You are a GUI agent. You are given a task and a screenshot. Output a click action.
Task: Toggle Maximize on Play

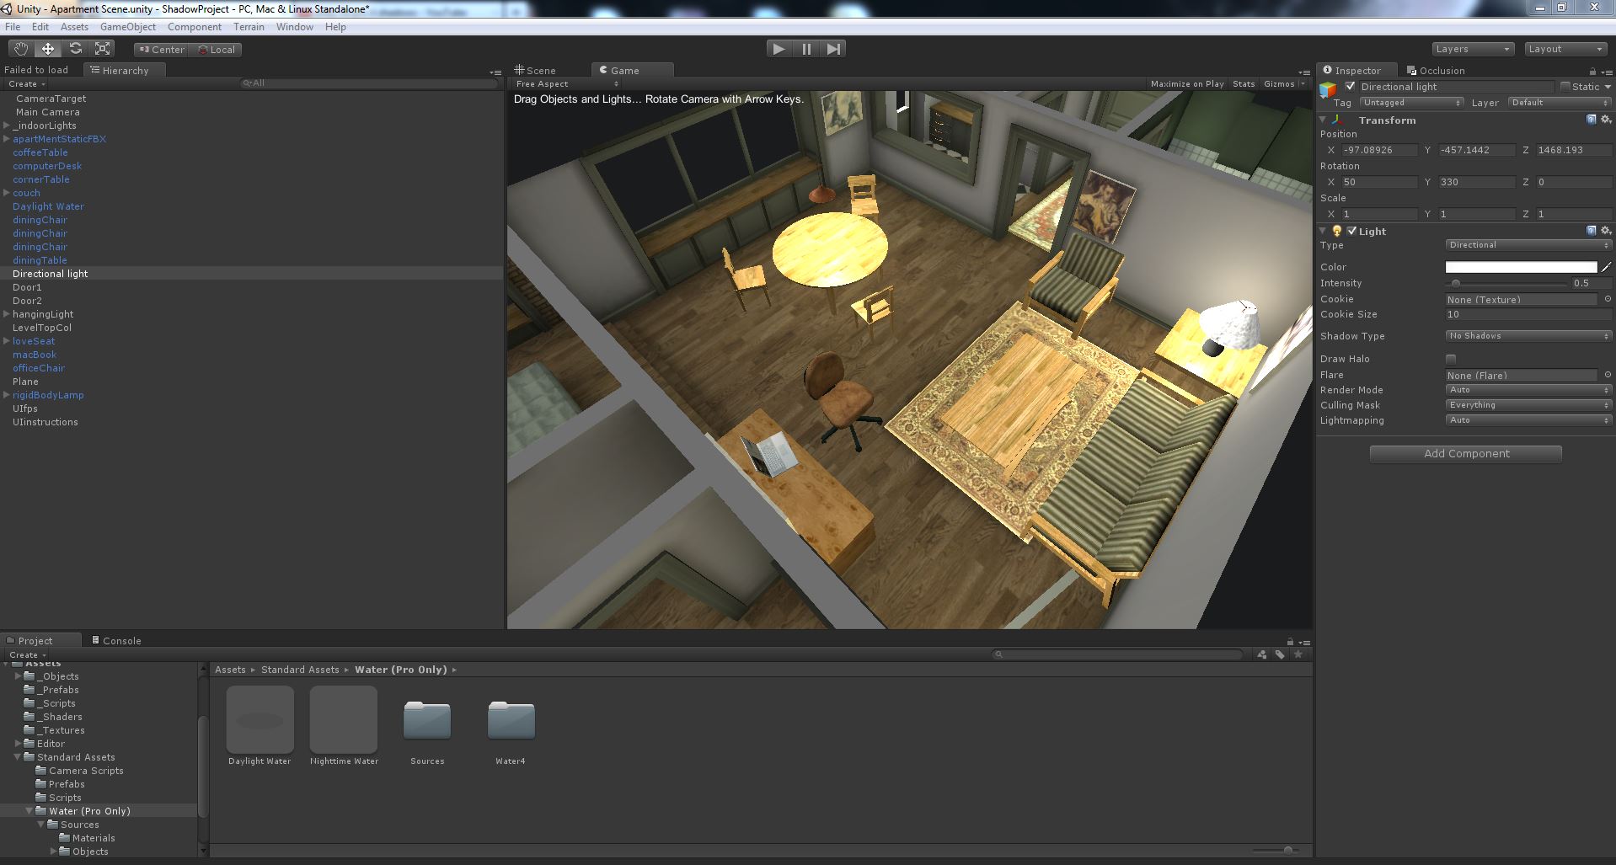[x=1187, y=84]
